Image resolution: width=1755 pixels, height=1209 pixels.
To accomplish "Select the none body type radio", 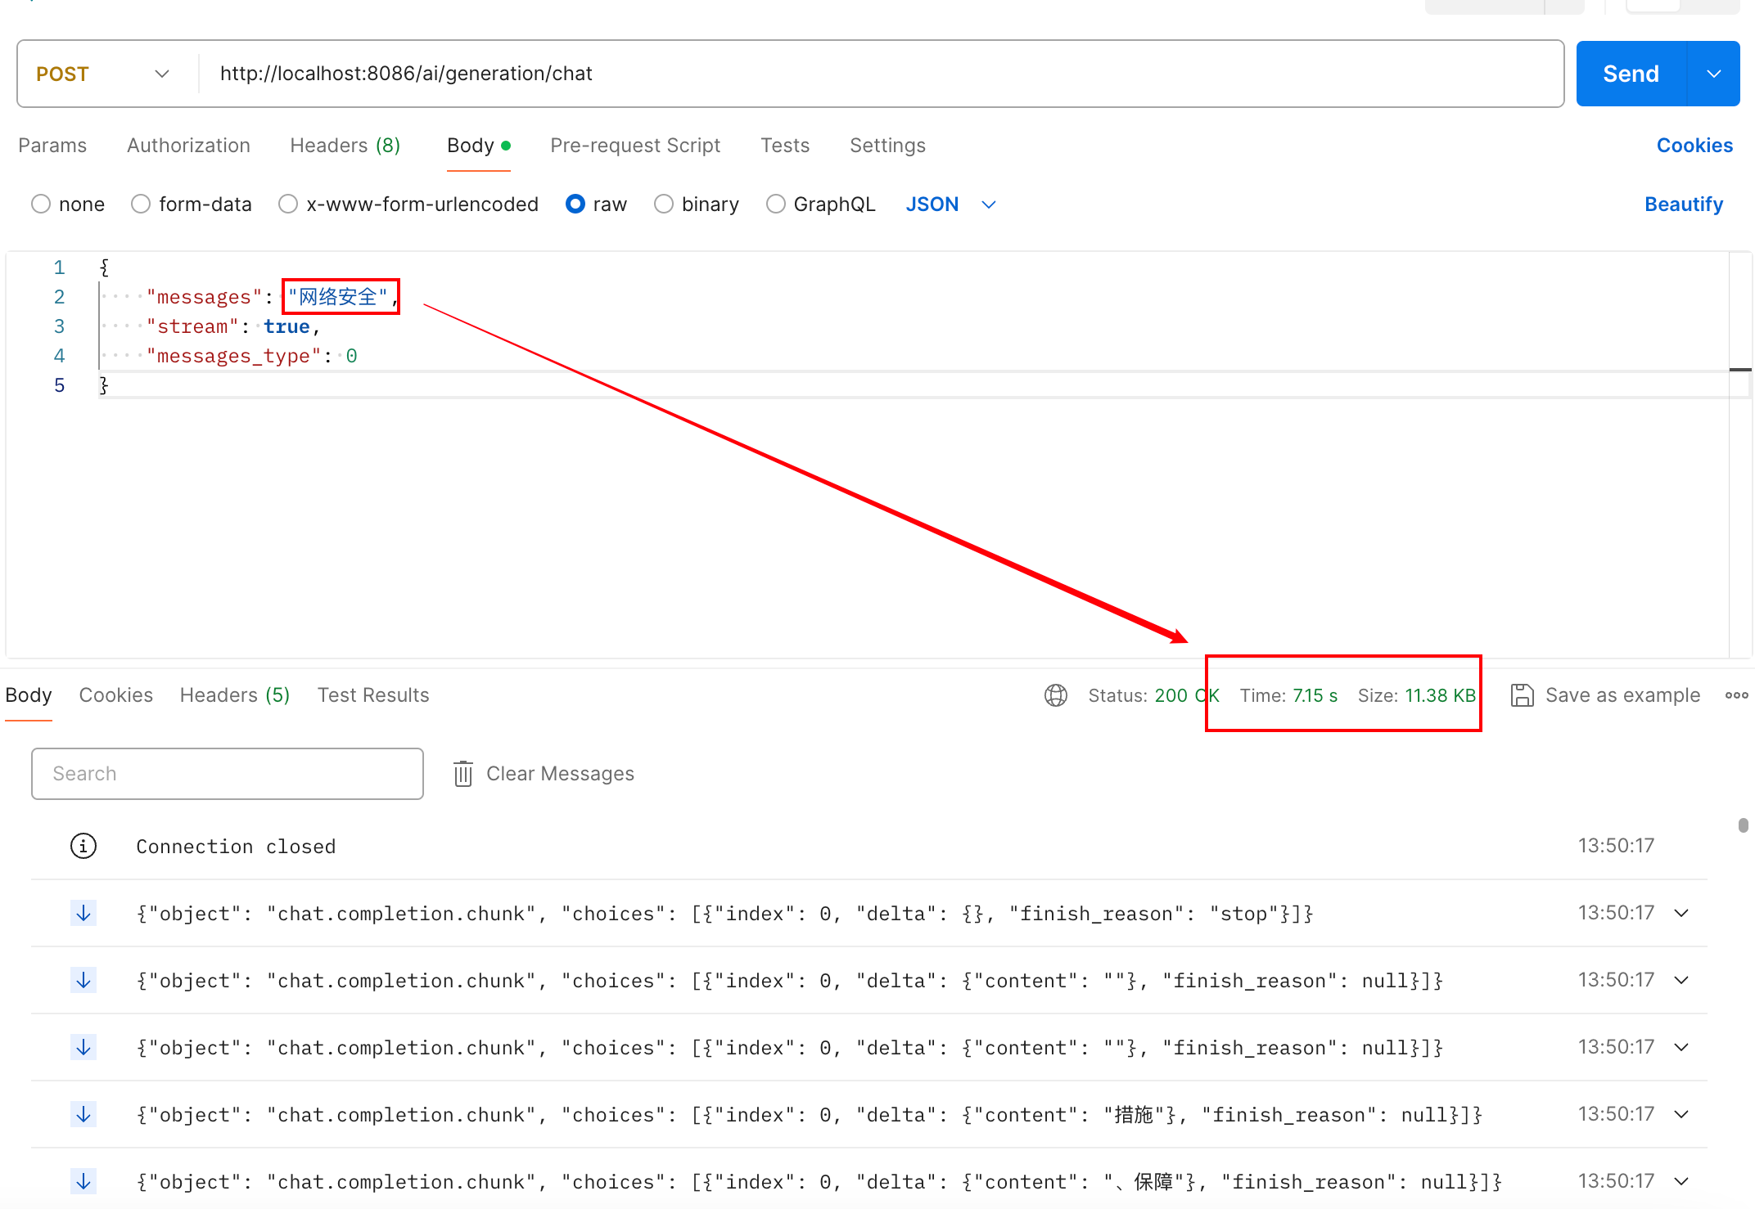I will pos(41,204).
